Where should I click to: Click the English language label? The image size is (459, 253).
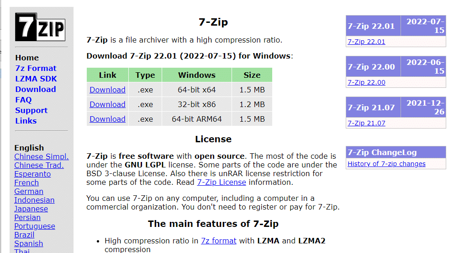29,148
